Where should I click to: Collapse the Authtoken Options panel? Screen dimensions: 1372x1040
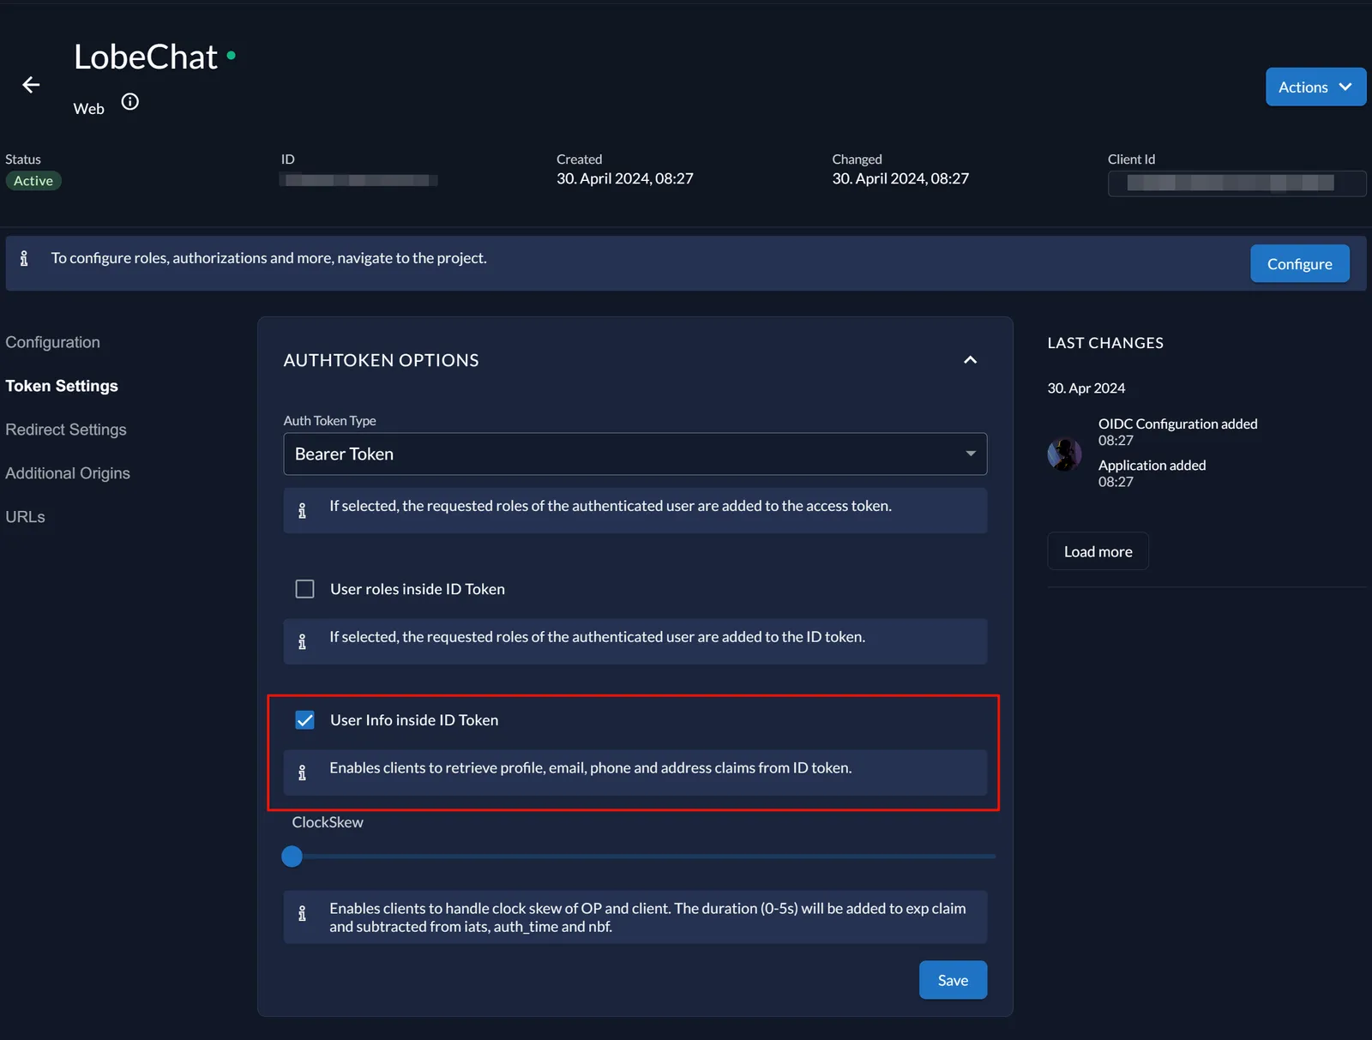pos(970,360)
